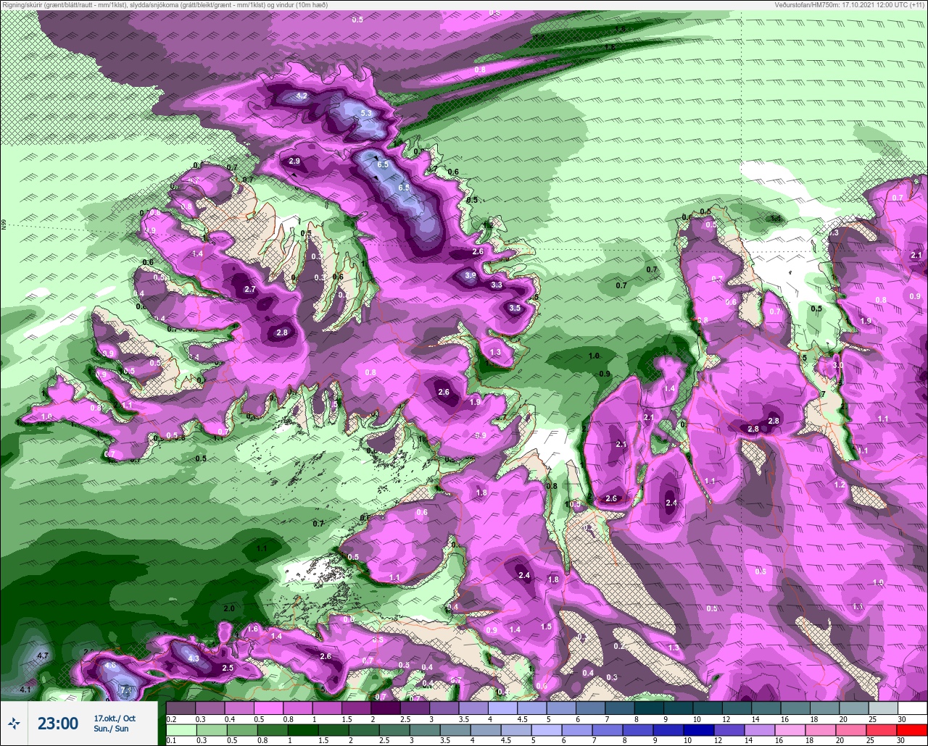Select the bright red 30 mm rain swatch
Screen dimensions: 928x746
point(912,729)
